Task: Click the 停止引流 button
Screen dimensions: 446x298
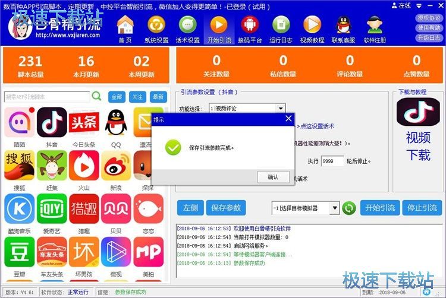Action: [x=422, y=208]
